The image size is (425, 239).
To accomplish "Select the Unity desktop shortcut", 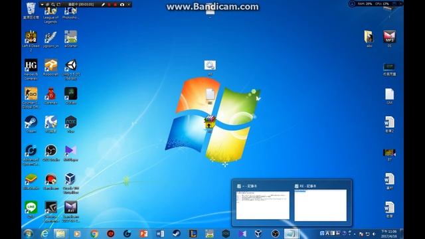I will pyautogui.click(x=71, y=69).
